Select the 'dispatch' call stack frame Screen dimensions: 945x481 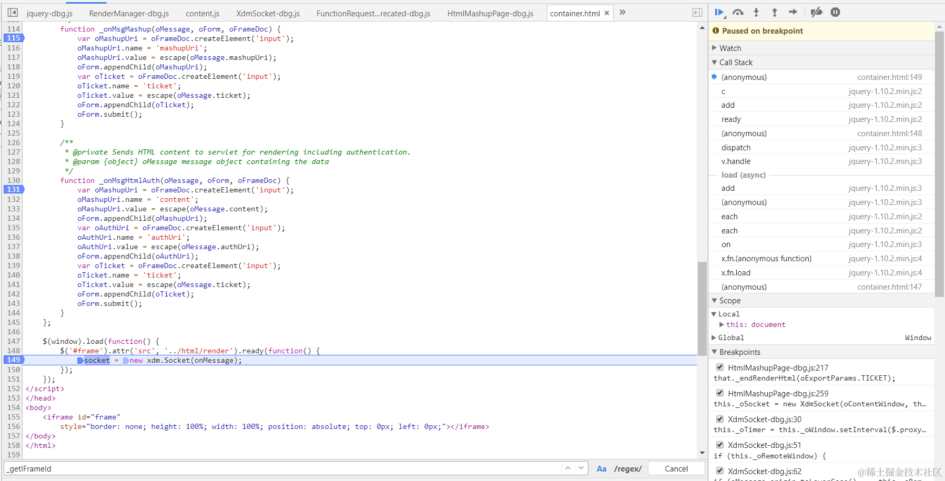pyautogui.click(x=821, y=148)
